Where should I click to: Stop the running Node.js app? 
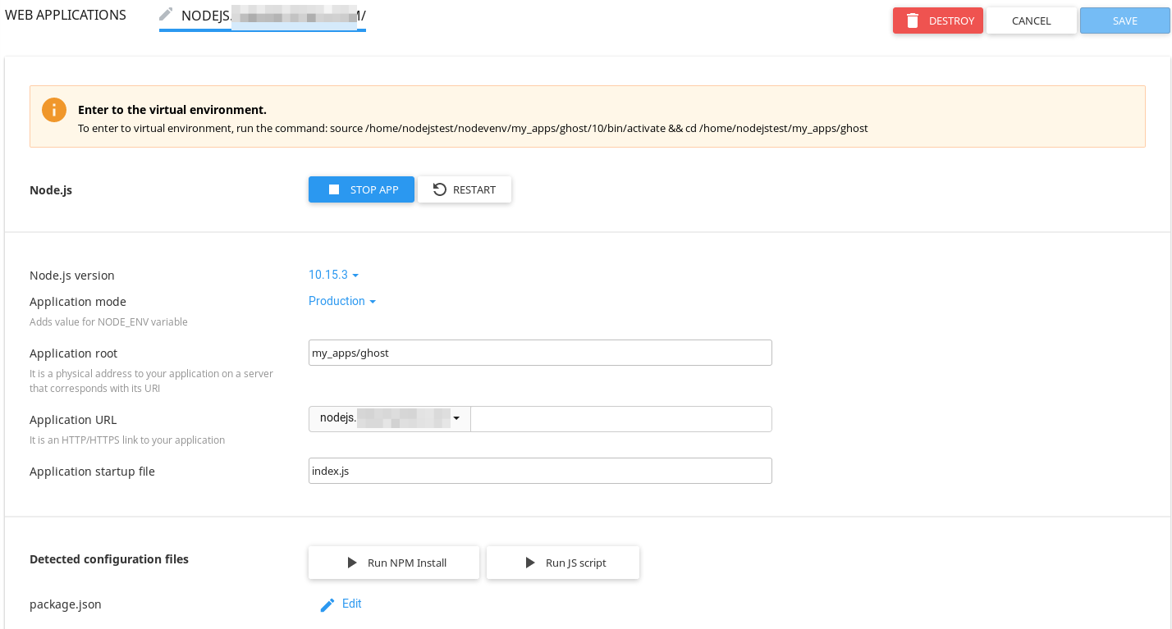(x=361, y=189)
